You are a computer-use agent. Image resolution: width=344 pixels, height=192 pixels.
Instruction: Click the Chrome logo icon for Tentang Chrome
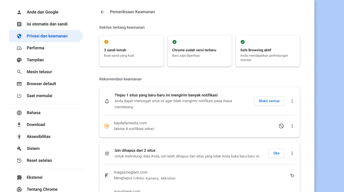pos(19,189)
